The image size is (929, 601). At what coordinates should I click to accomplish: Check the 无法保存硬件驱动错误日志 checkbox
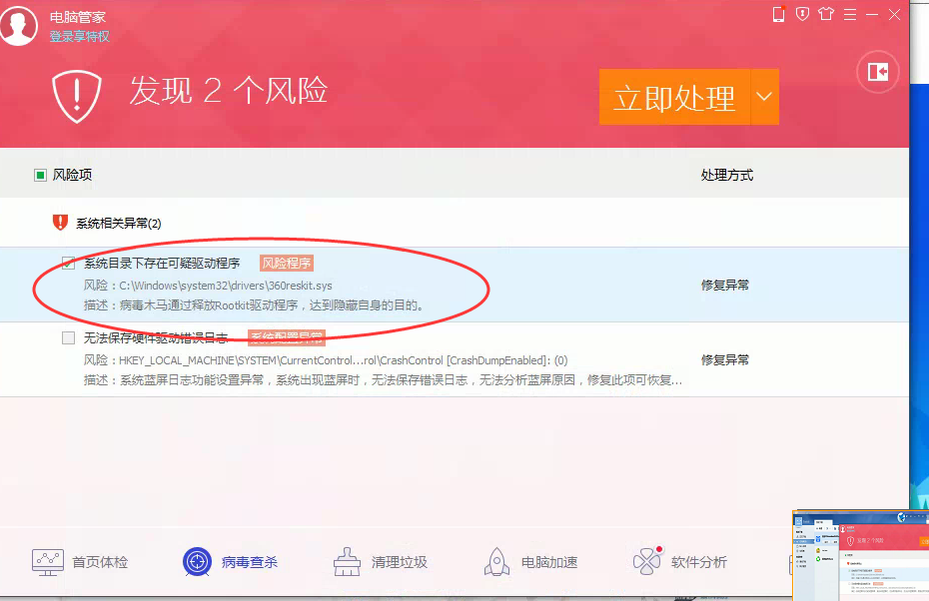click(x=69, y=338)
